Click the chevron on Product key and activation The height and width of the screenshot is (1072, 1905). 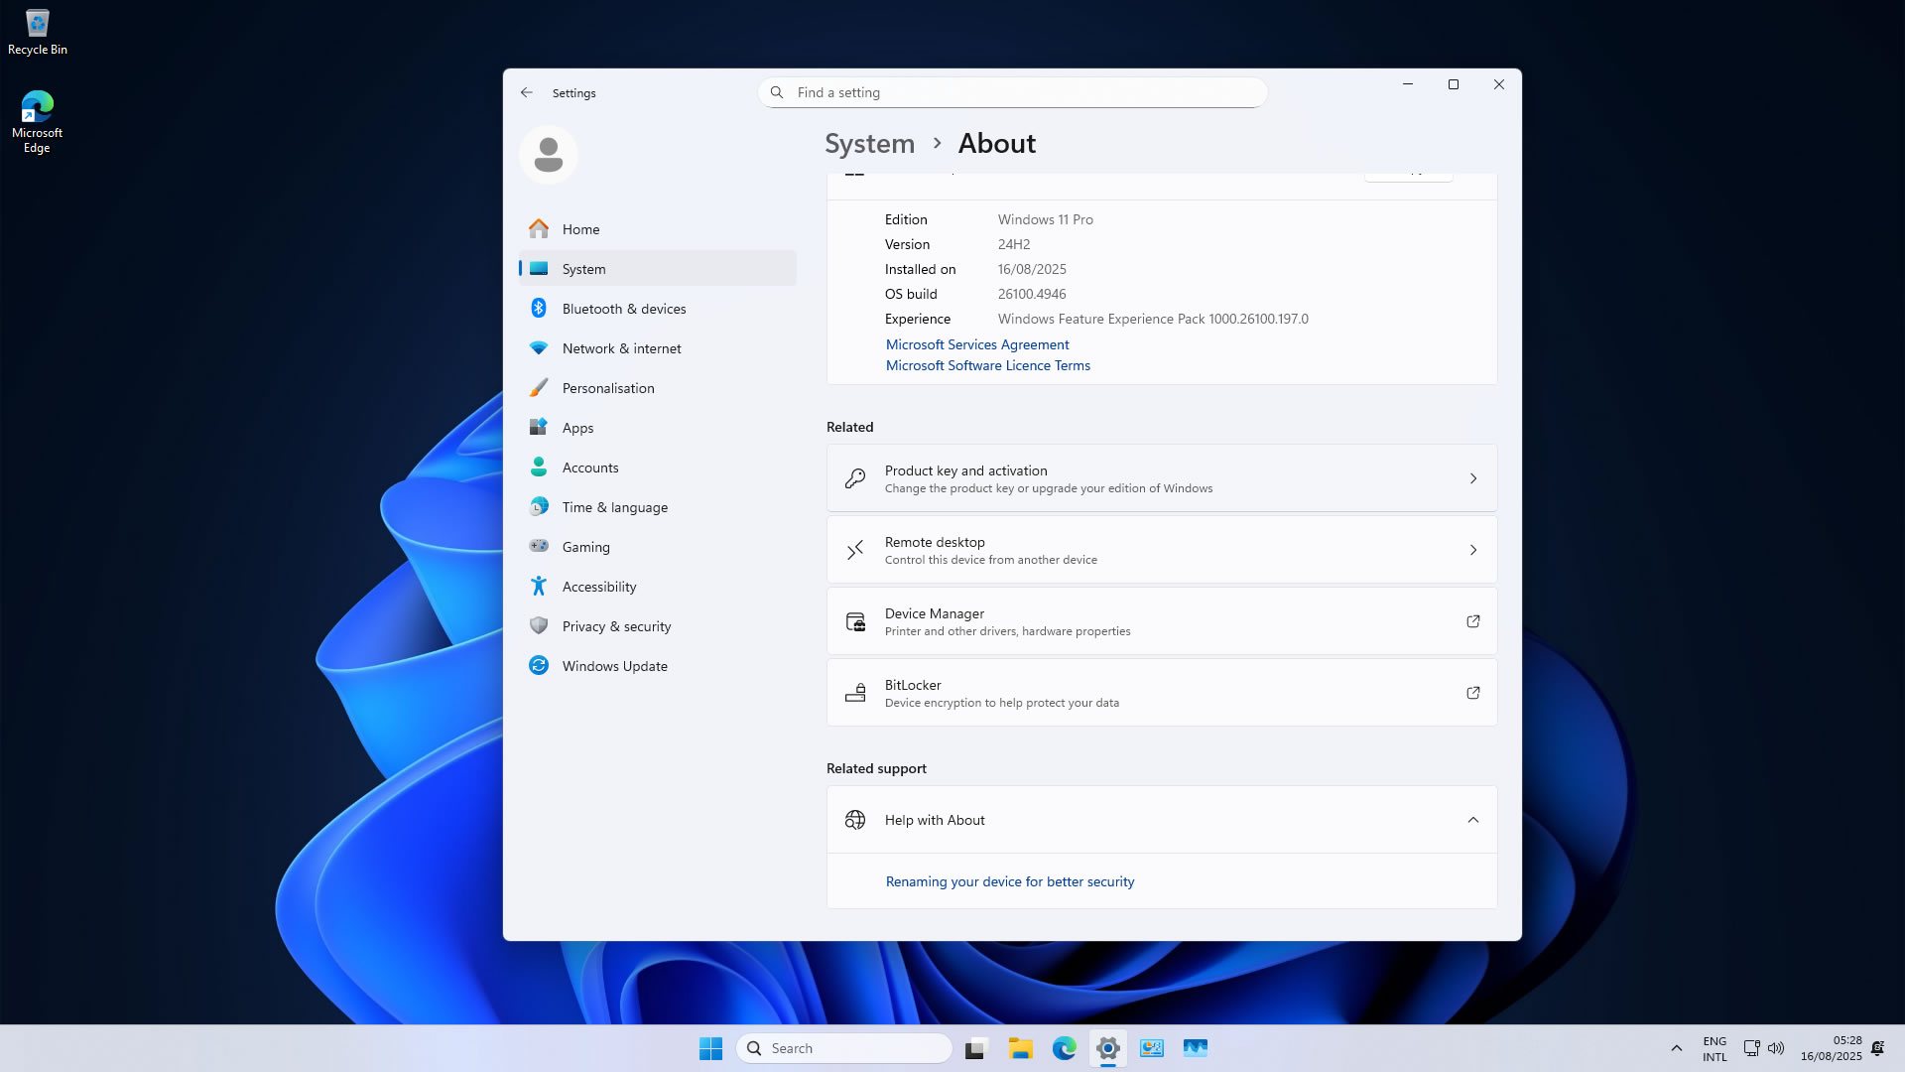(1473, 478)
